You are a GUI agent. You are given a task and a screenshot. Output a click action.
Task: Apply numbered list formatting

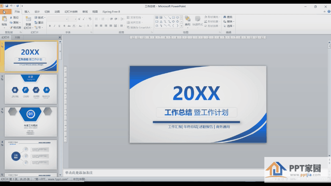pyautogui.click(x=104, y=19)
